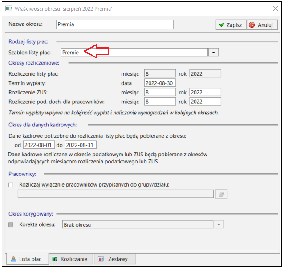
Task: Switch to the Lista płac tab
Action: [27, 259]
